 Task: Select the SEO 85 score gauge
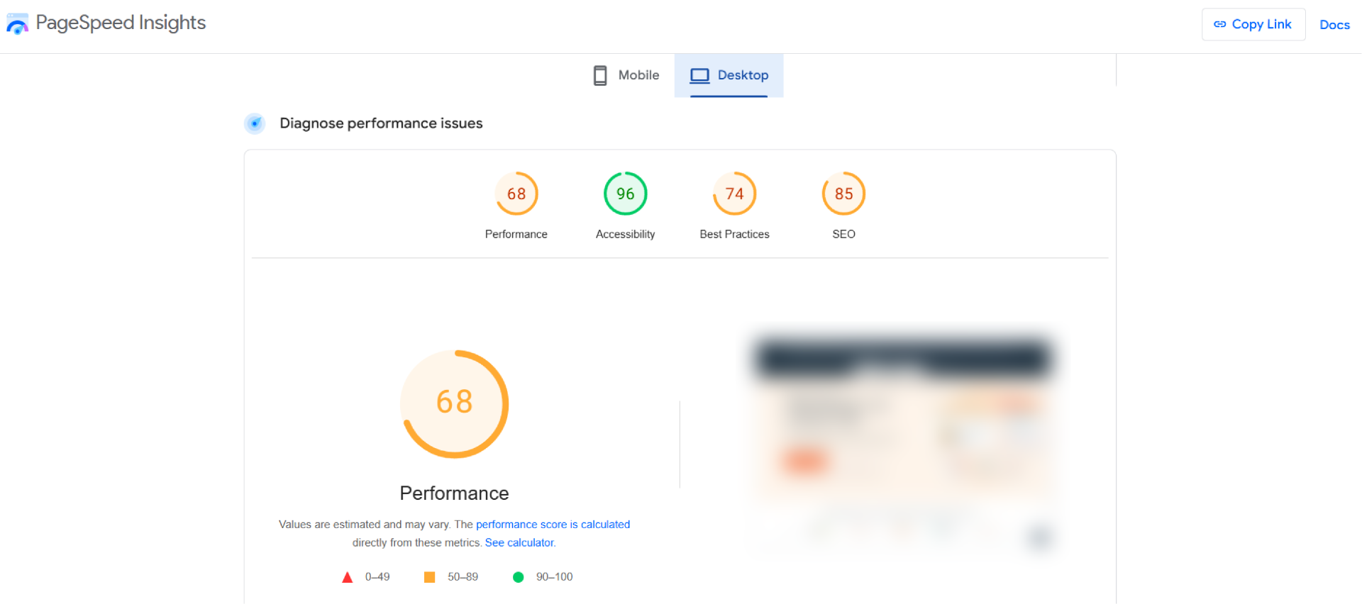coord(843,194)
